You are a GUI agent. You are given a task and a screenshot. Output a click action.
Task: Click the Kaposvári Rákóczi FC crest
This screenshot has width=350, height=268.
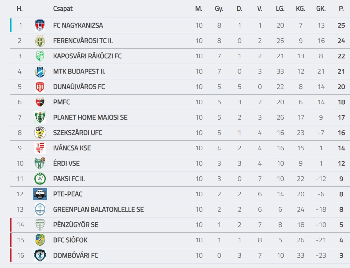coord(40,56)
